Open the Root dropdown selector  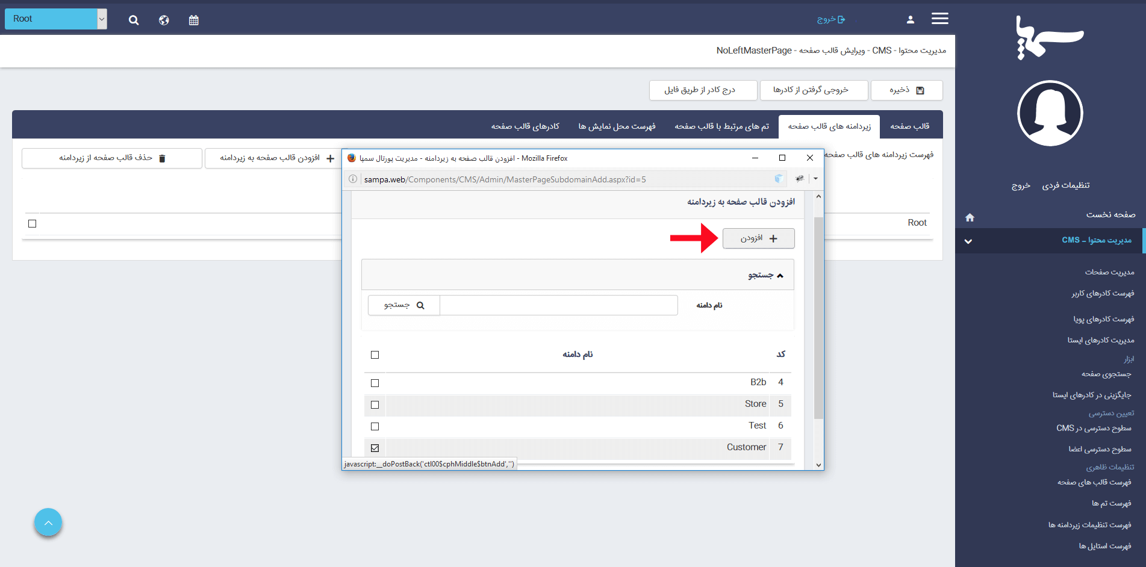(x=55, y=19)
